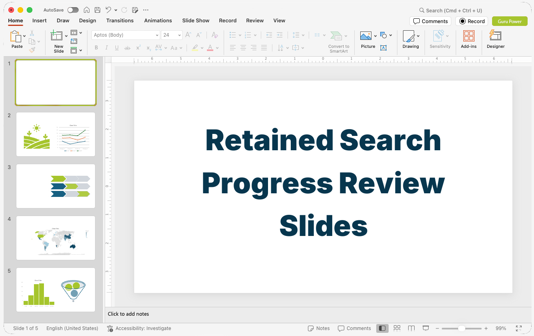Align text to the right
Viewport: 534px width, 336px height.
click(x=254, y=48)
